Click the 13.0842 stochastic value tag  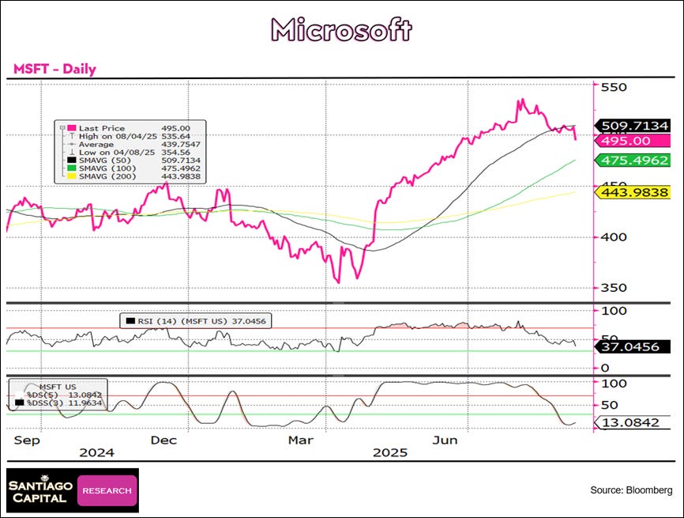(x=632, y=422)
